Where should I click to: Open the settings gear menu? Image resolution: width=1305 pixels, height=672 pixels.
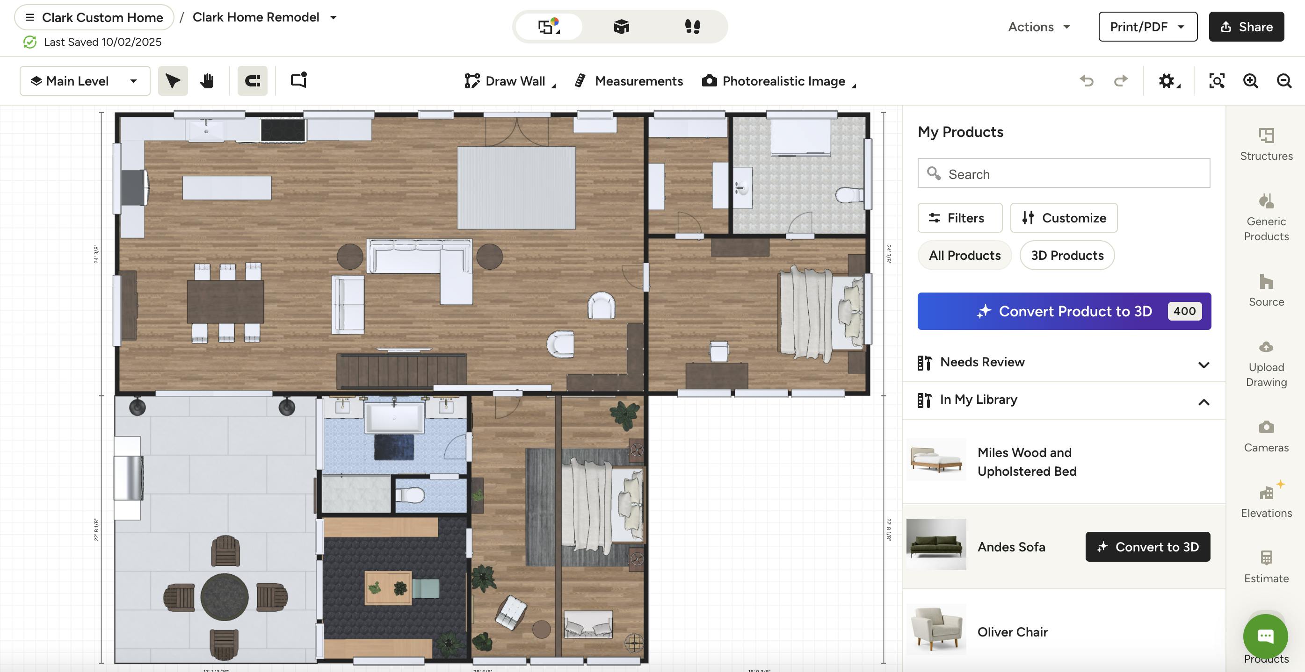(1167, 81)
